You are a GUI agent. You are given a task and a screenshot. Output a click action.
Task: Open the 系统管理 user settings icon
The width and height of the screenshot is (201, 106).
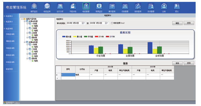click(151, 6)
